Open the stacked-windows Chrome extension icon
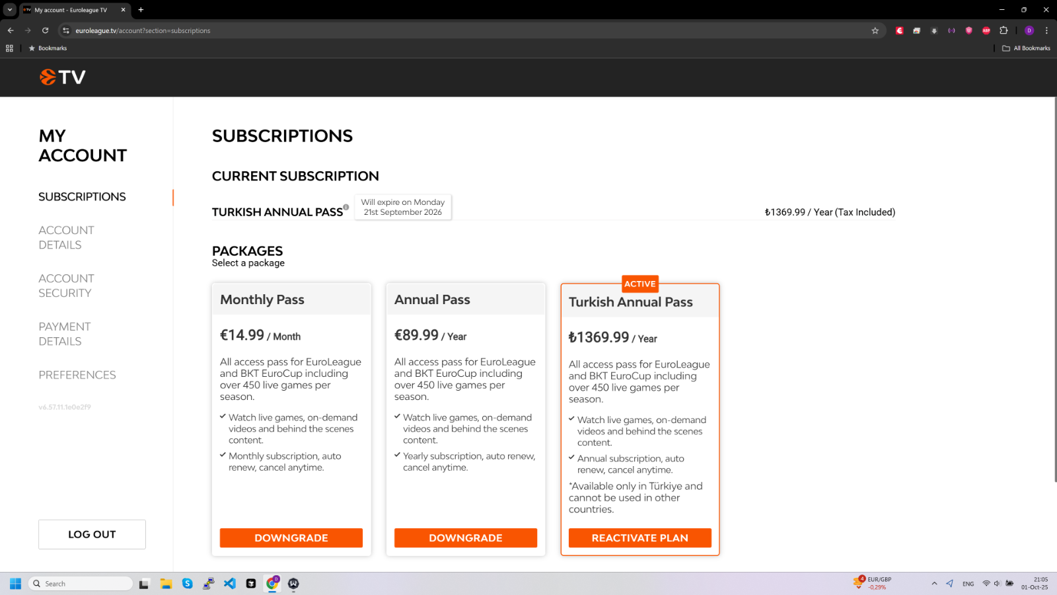 click(916, 30)
